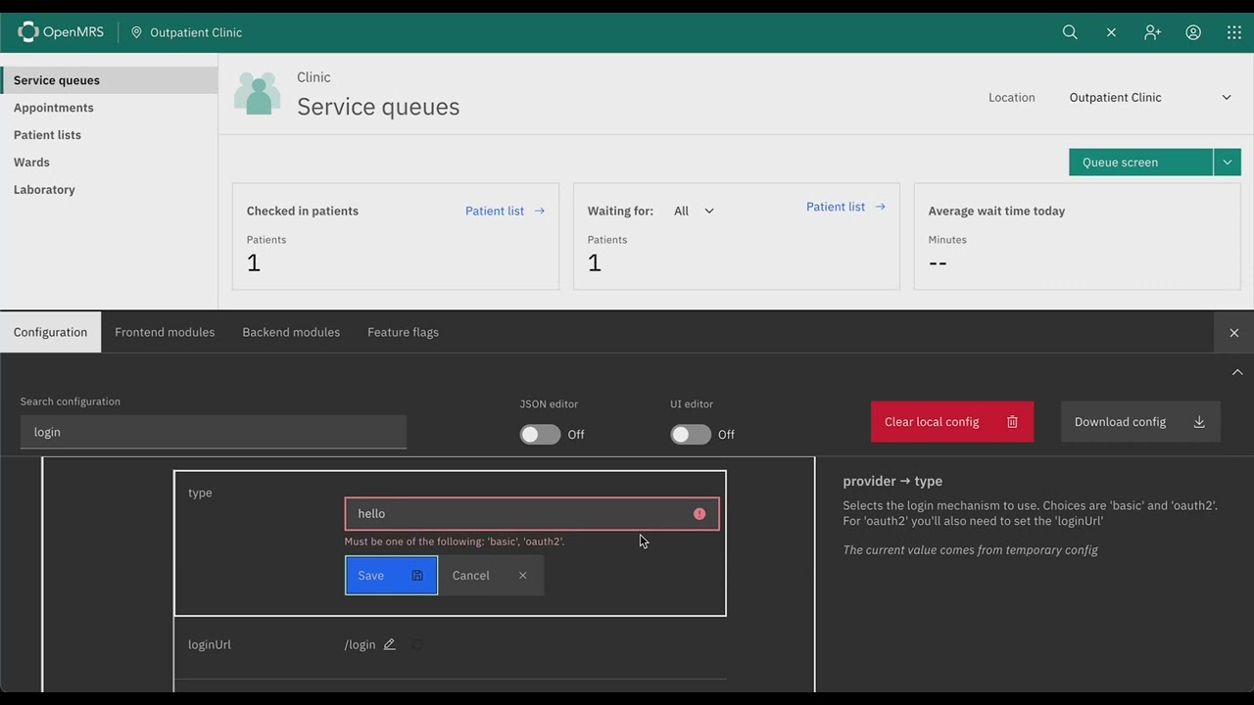This screenshot has height=705, width=1254.
Task: Click the reset icon beside loginUrl
Action: click(x=417, y=644)
